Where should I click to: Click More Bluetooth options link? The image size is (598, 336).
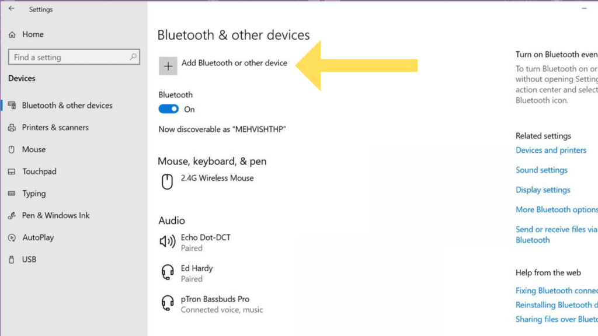[557, 209]
